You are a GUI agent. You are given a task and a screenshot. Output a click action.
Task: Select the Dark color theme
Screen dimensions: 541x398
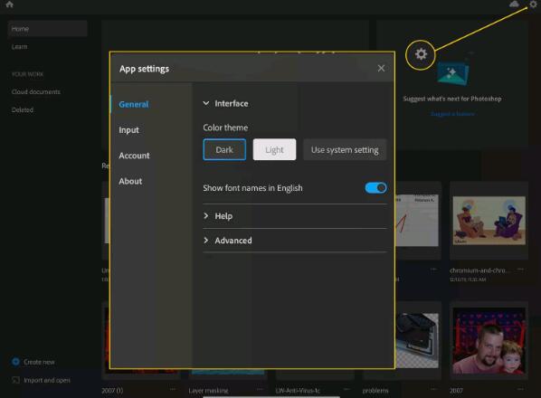click(x=224, y=149)
